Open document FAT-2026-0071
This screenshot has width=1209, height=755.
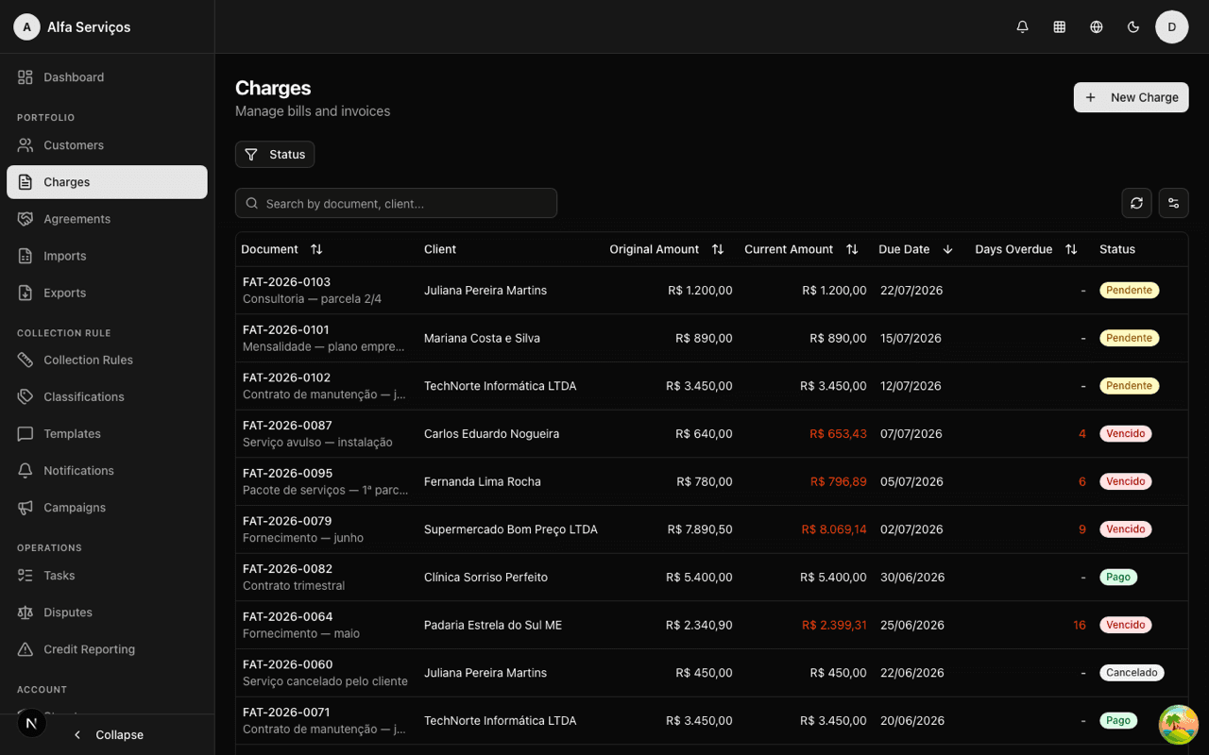click(x=286, y=713)
